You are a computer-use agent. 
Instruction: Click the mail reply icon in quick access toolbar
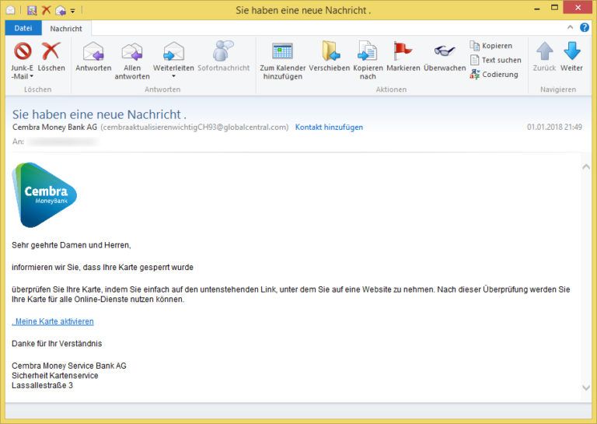point(60,11)
